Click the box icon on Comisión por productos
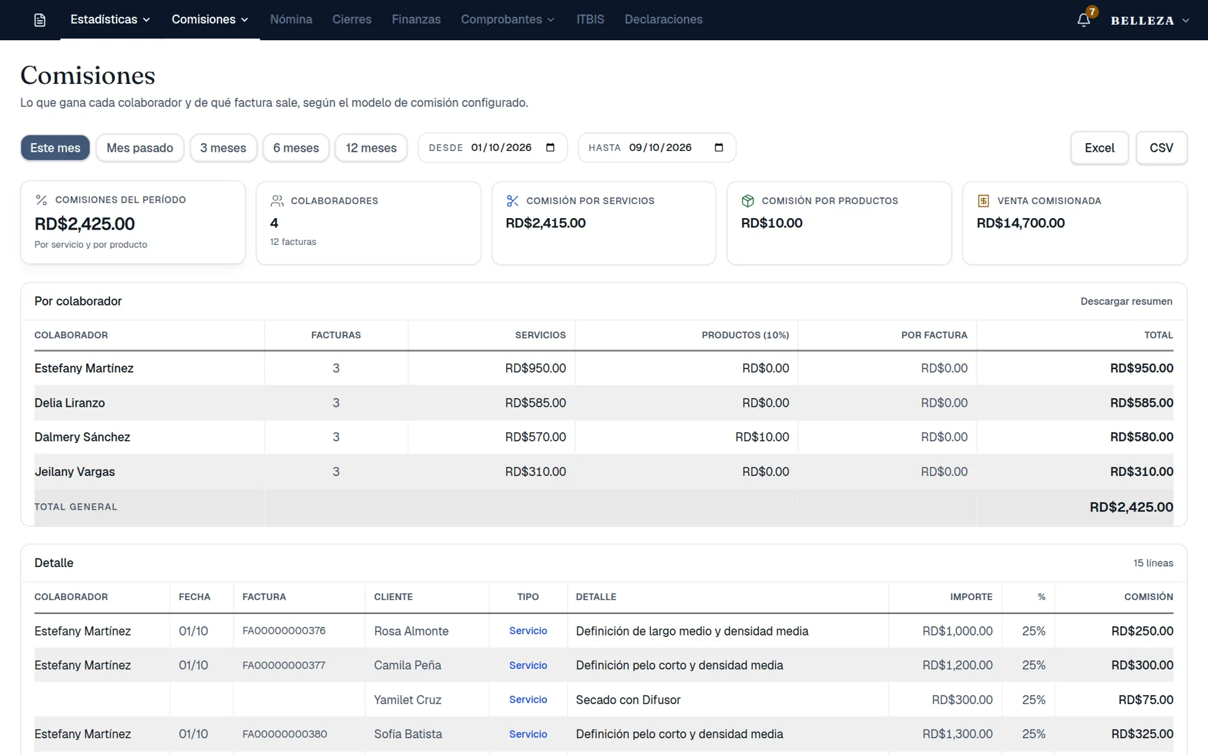The height and width of the screenshot is (755, 1208). pyautogui.click(x=748, y=201)
